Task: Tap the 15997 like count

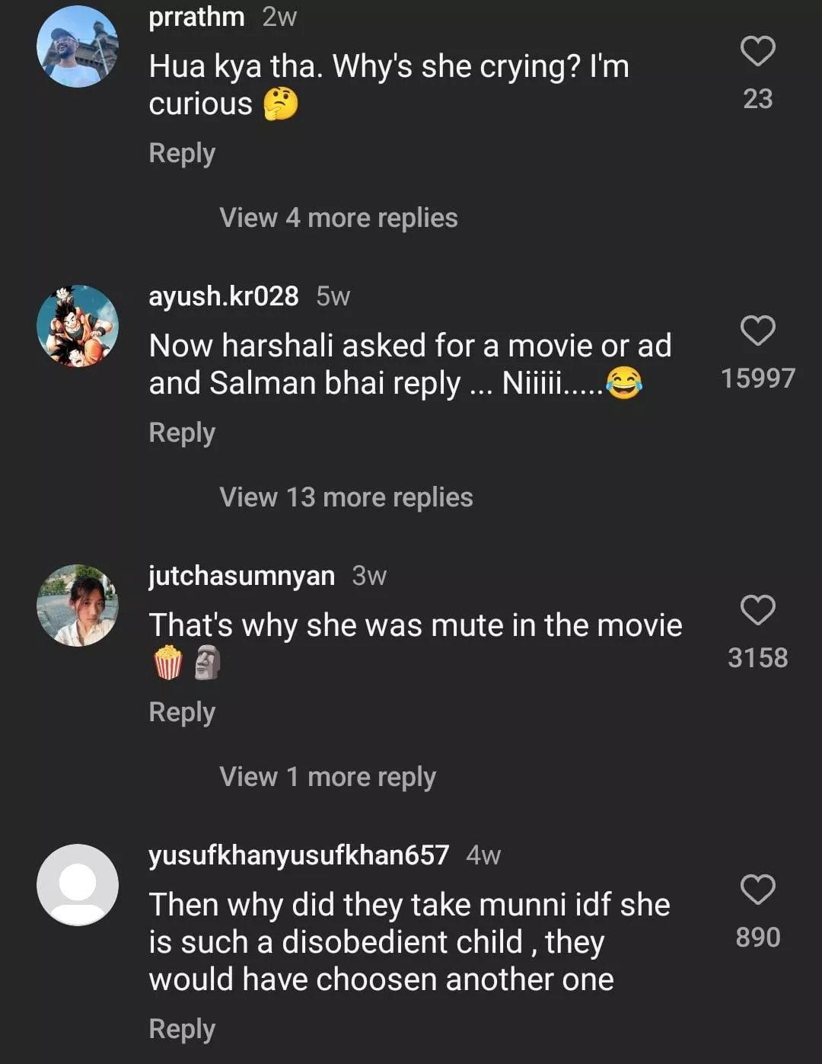Action: tap(757, 379)
